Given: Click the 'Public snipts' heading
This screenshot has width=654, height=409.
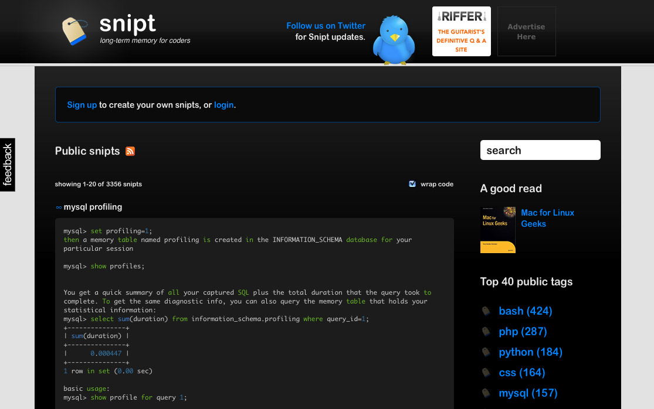Looking at the screenshot, I should [87, 151].
